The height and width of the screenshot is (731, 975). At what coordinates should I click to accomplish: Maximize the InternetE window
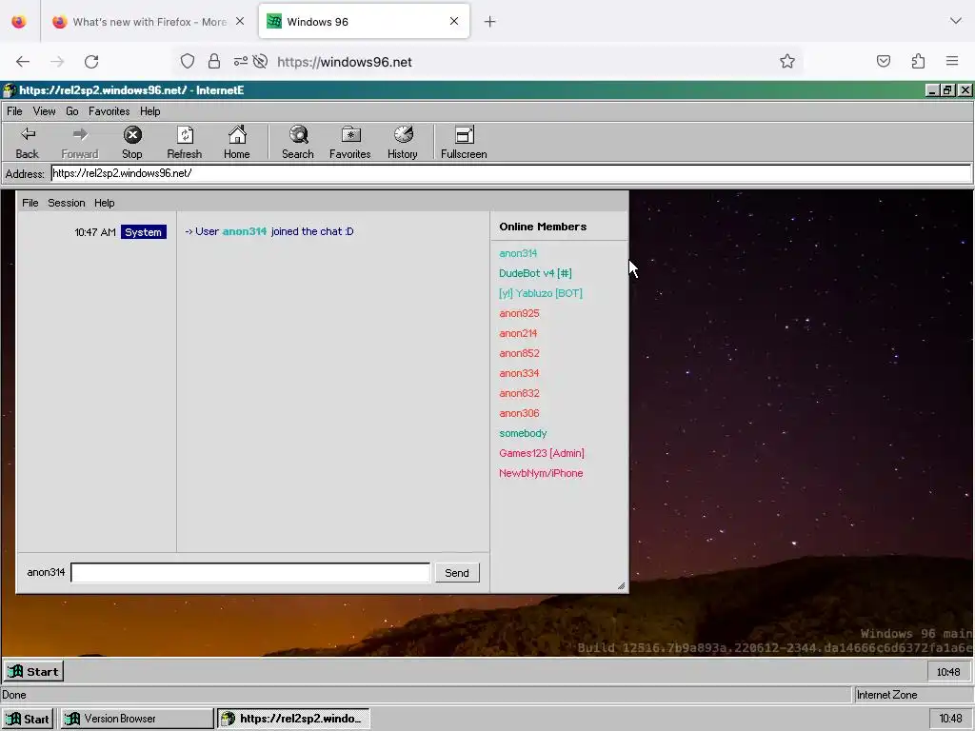point(947,90)
